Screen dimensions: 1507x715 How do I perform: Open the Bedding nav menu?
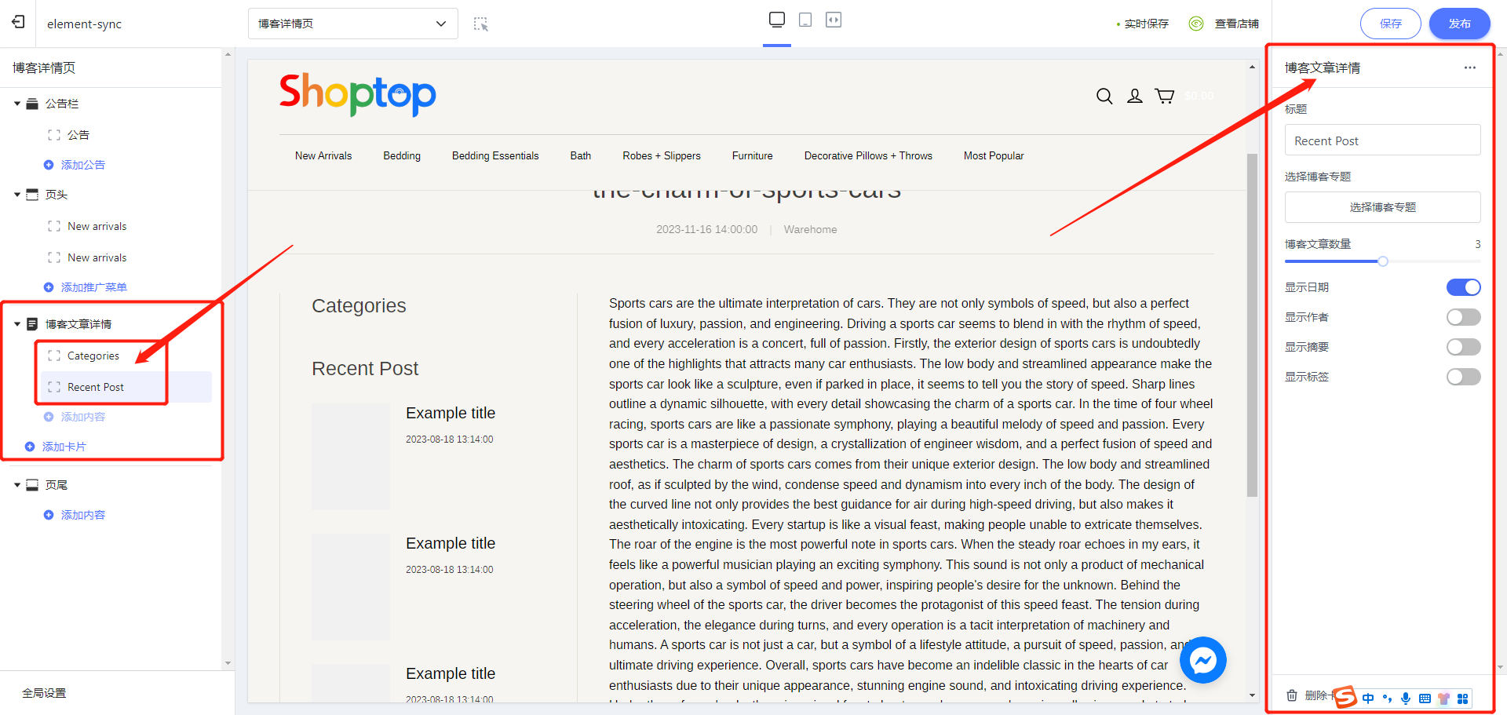402,155
